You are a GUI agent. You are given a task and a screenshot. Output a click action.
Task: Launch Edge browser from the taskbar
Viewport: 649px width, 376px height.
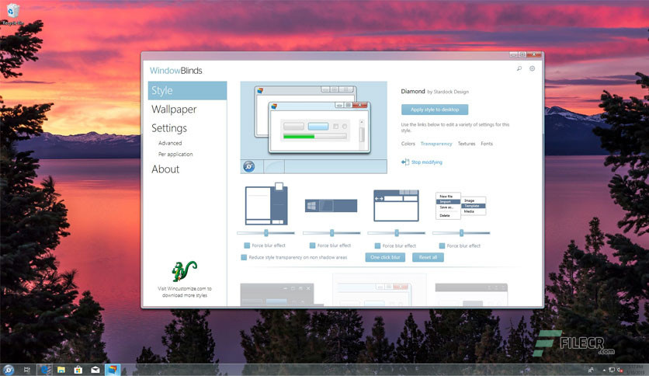coord(44,369)
